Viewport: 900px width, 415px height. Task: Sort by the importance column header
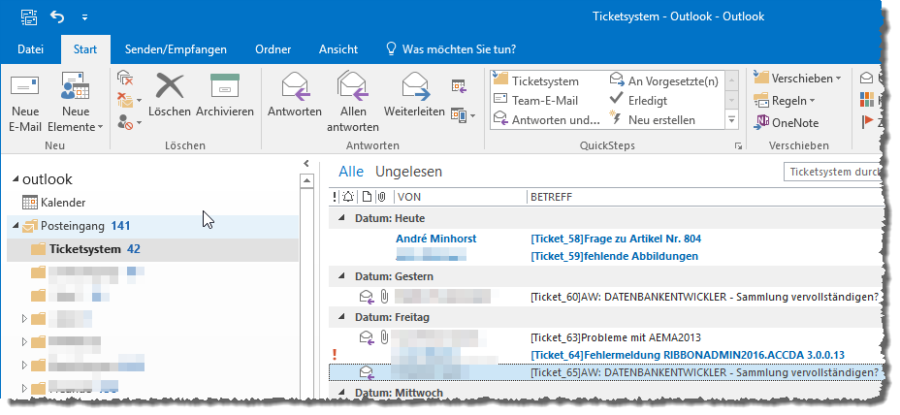tap(335, 197)
